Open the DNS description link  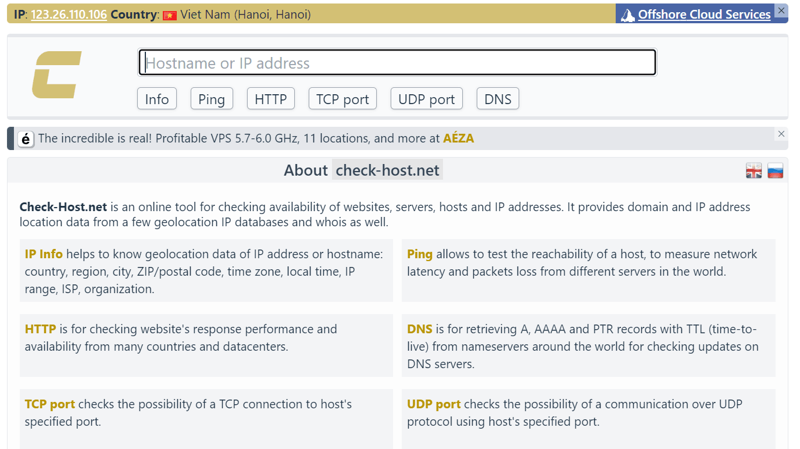point(420,329)
